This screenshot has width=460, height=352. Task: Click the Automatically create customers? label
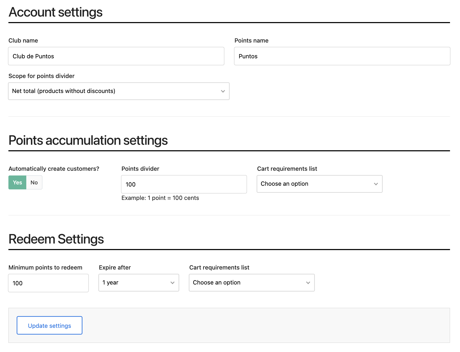tap(54, 169)
